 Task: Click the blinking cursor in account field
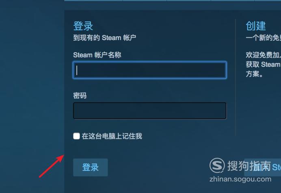click(x=77, y=70)
